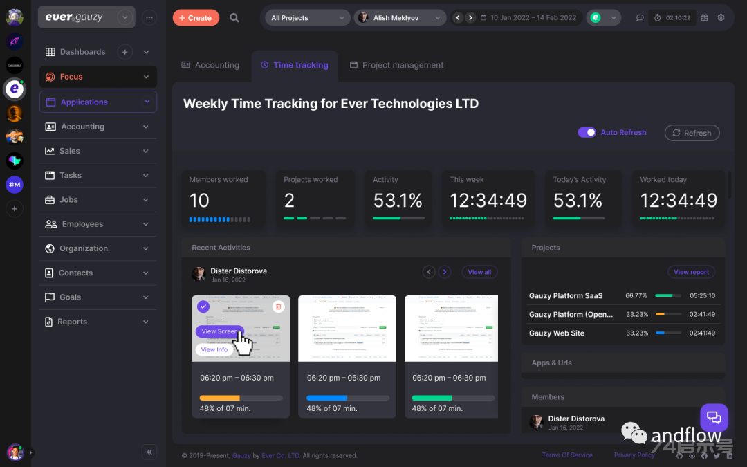The width and height of the screenshot is (747, 467).
Task: Open search with the magnifier icon
Action: 234,17
